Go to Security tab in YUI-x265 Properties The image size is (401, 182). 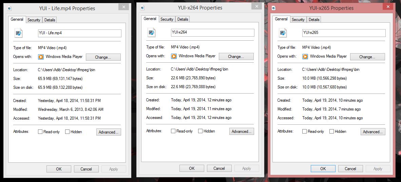298,19
